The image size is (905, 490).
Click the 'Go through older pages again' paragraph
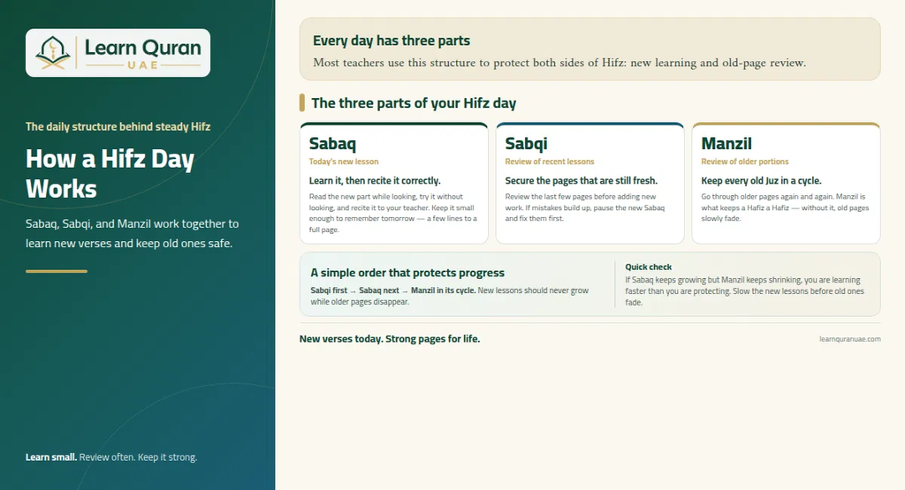pyautogui.click(x=785, y=207)
